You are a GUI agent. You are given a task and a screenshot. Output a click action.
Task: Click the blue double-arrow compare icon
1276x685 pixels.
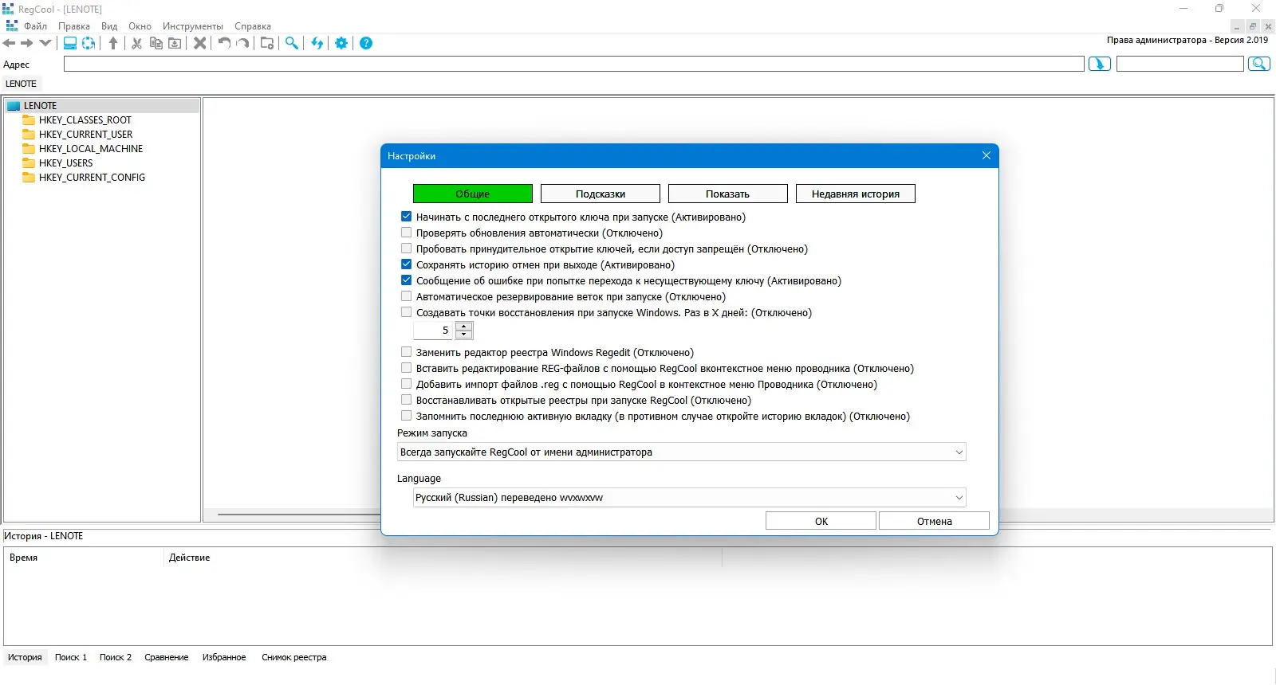[317, 43]
